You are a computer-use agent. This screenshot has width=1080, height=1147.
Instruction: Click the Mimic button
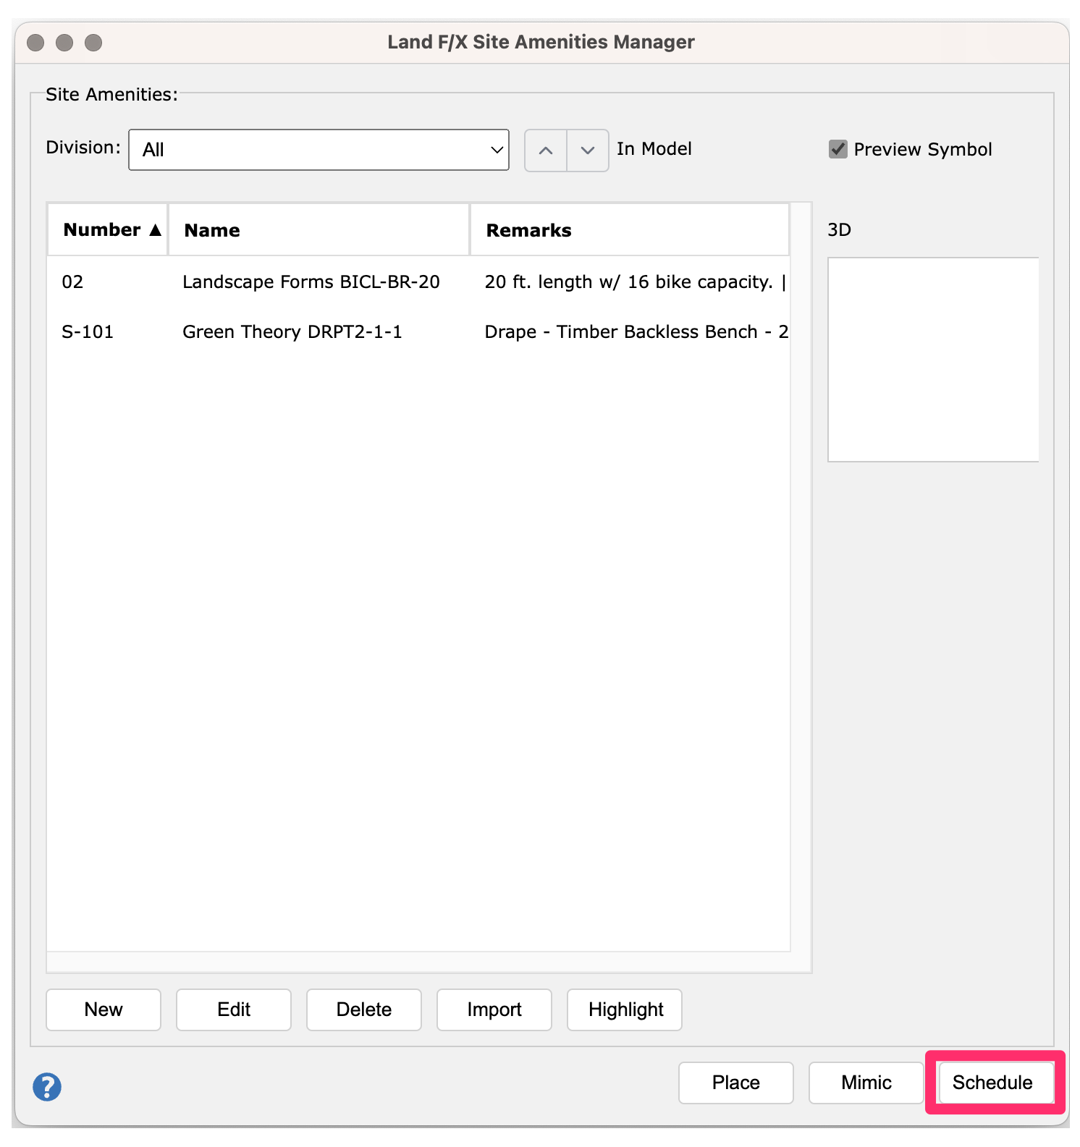coord(866,1083)
